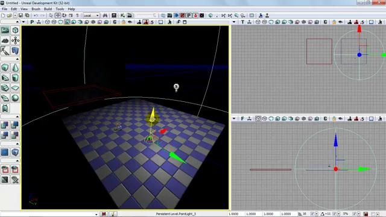Toggle the lock icon in perspective viewport
This screenshot has width=386, height=217.
124,22
